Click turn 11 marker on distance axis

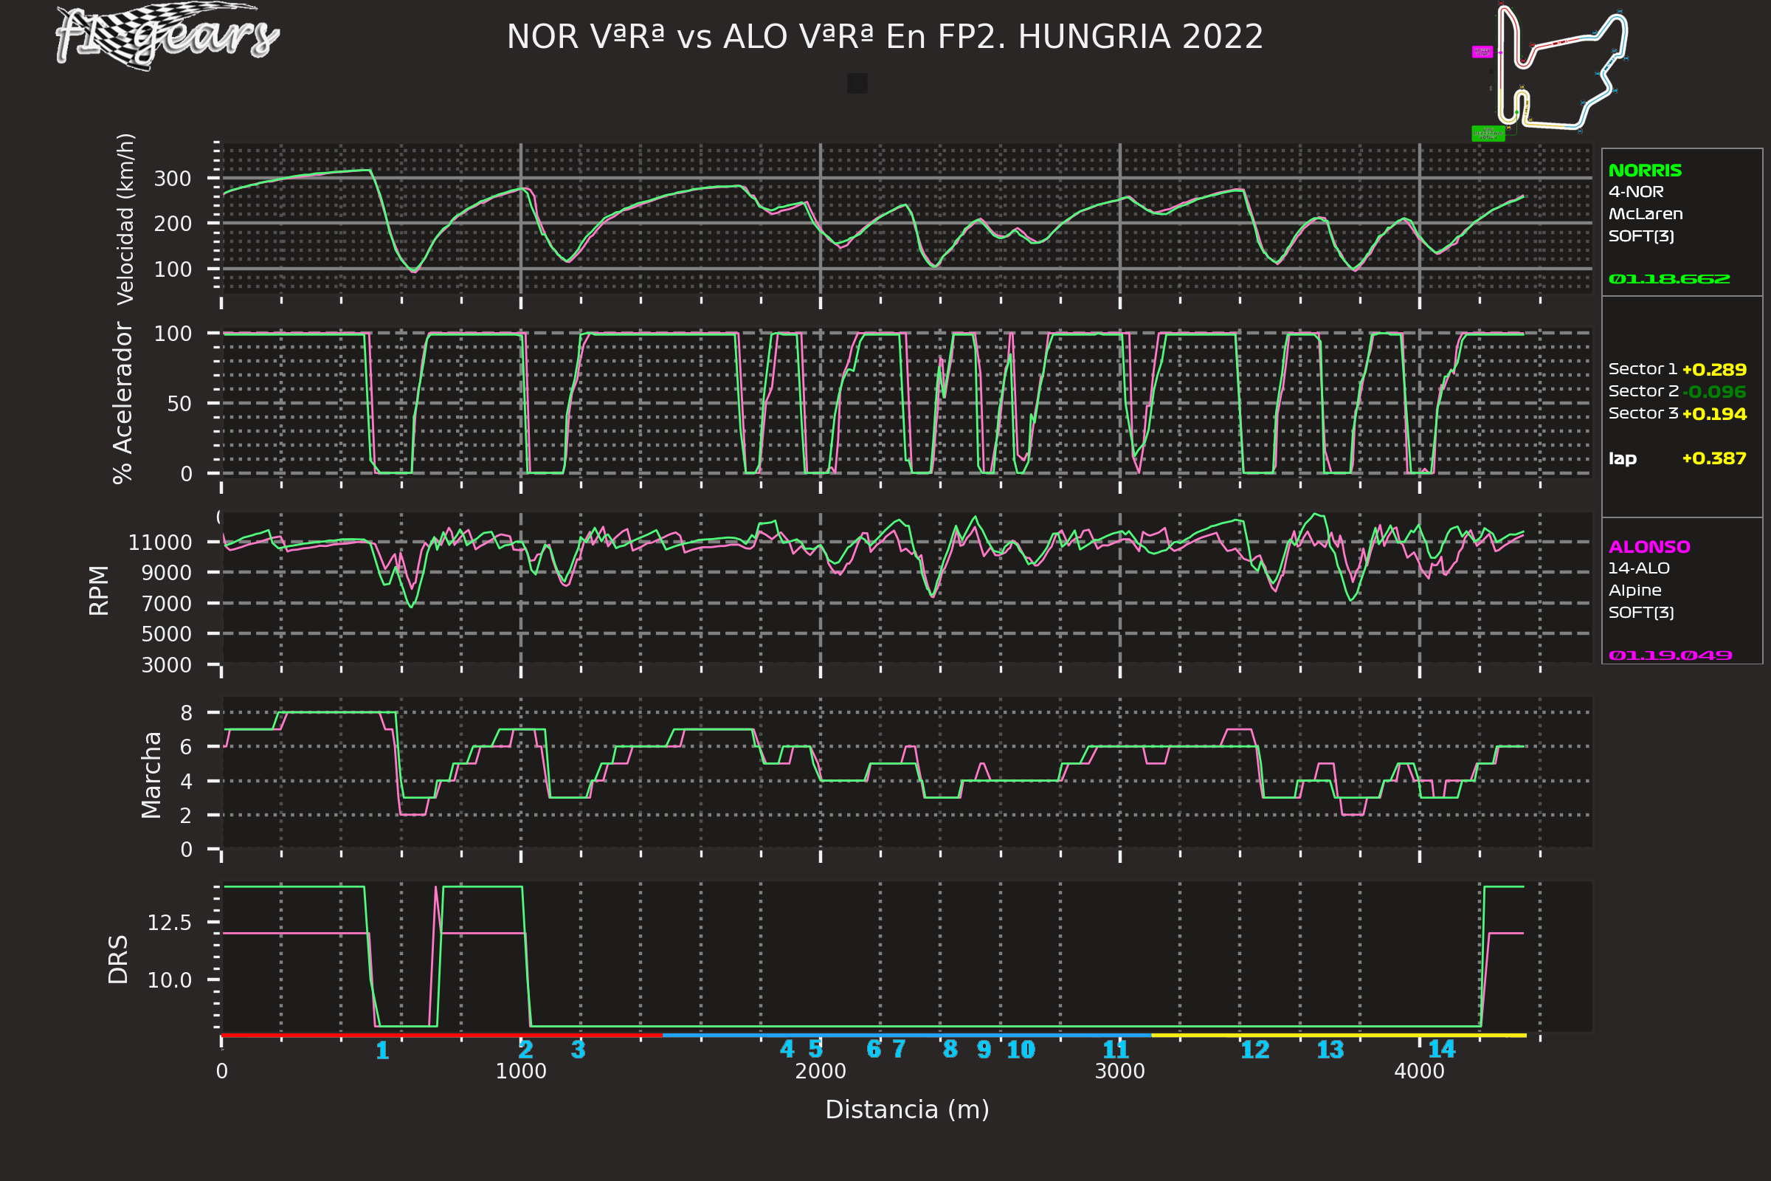[1116, 1049]
